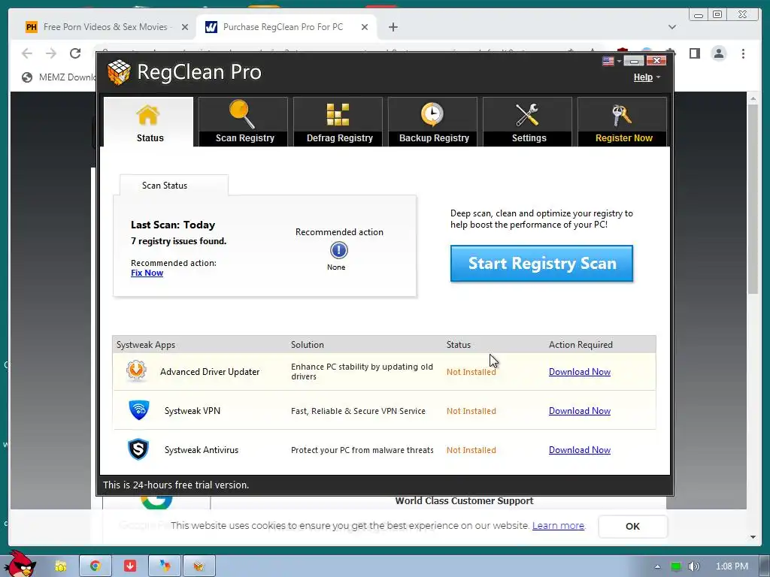770x577 pixels.
Task: Click the taskbar clock showing 1:08 PM
Action: pyautogui.click(x=732, y=566)
